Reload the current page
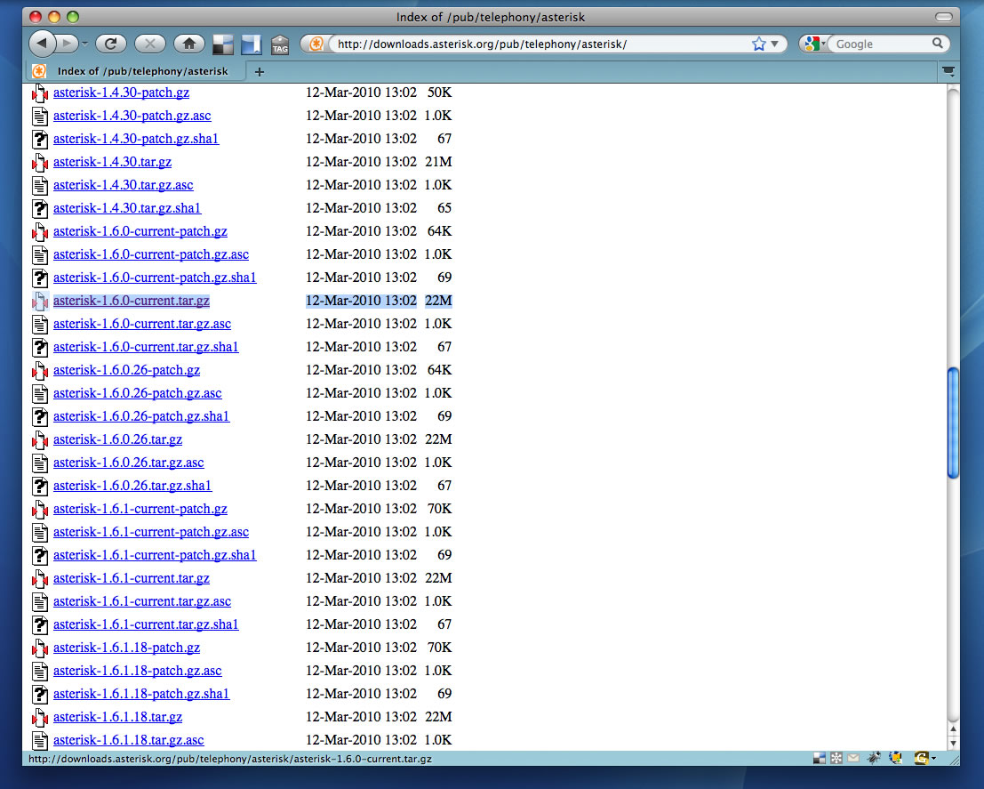The image size is (984, 789). click(x=111, y=44)
